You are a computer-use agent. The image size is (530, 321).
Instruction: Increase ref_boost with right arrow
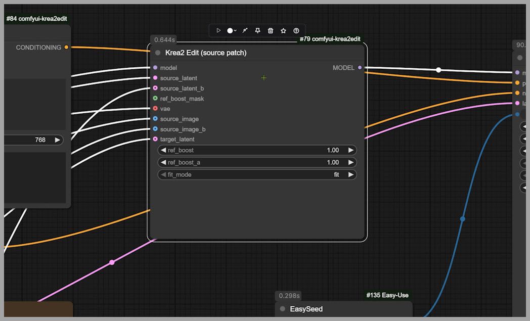coord(351,150)
